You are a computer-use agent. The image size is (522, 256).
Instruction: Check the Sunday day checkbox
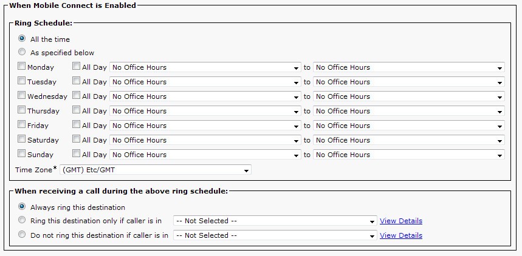coord(22,153)
